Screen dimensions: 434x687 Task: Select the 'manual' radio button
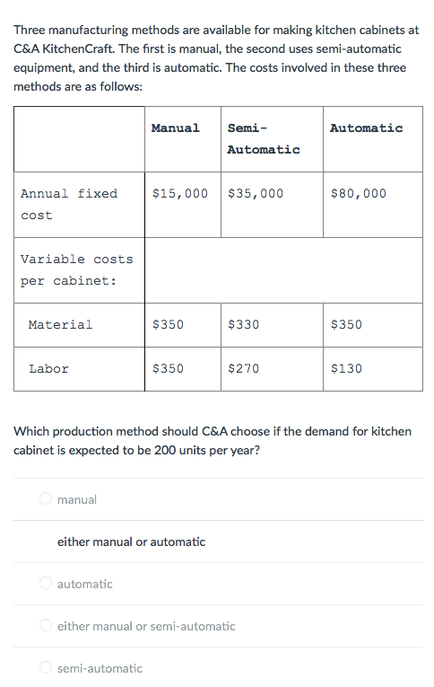click(46, 498)
